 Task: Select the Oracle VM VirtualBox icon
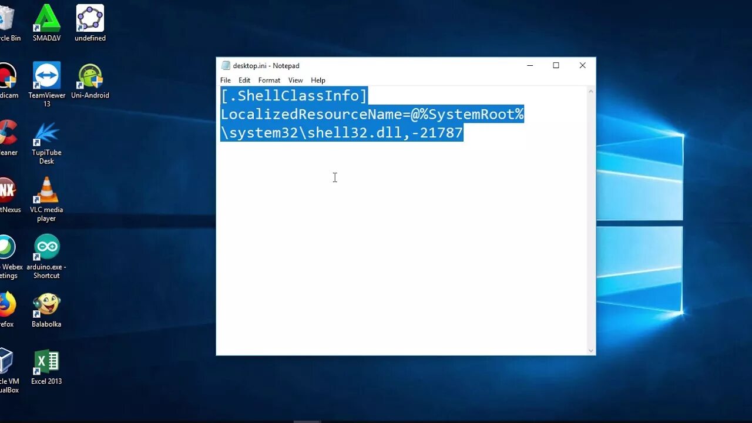coord(8,371)
